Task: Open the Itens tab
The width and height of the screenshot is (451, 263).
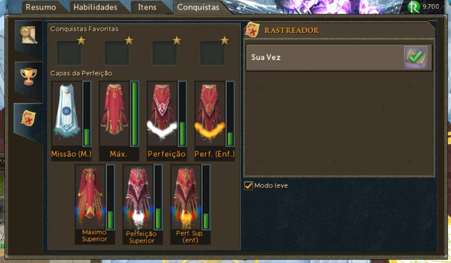Action: coord(147,7)
